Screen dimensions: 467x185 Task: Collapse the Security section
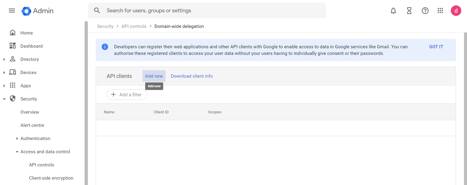tap(4, 99)
